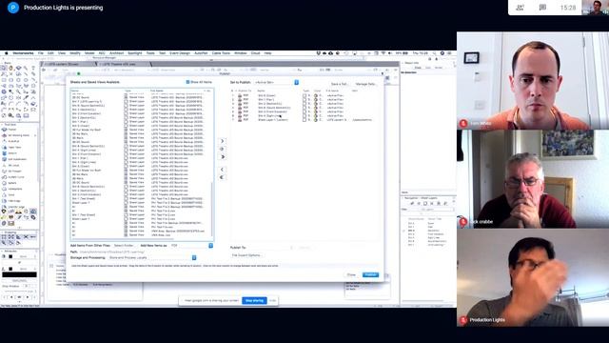Open the Viewports icon in the Navigation palette
Screen dimensions: 609x343
click(432, 203)
